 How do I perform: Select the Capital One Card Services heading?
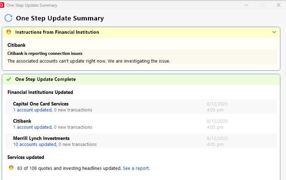tap(41, 104)
